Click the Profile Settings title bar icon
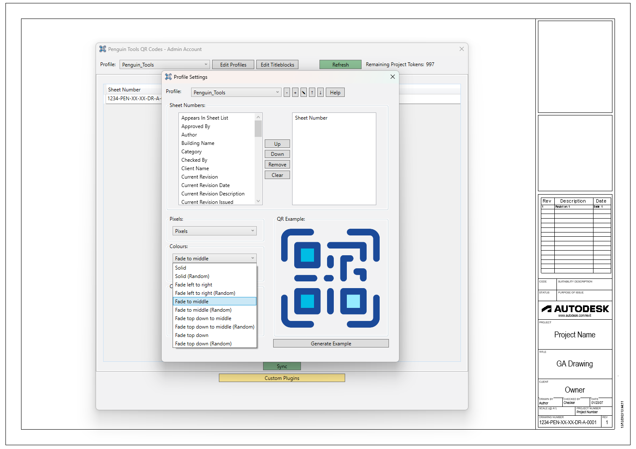The image size is (636, 449). 168,77
